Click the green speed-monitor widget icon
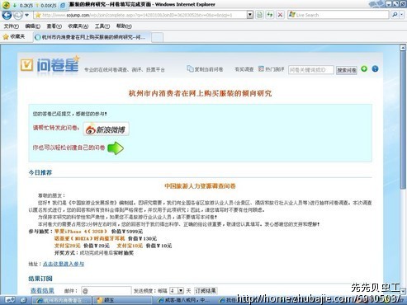 [x=6, y=5]
